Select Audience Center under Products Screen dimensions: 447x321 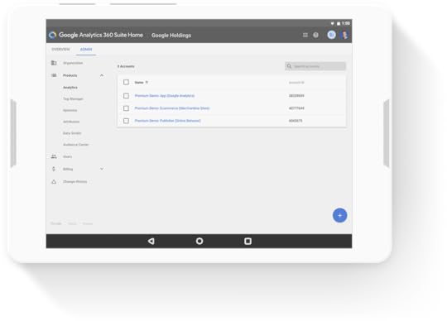click(x=76, y=145)
